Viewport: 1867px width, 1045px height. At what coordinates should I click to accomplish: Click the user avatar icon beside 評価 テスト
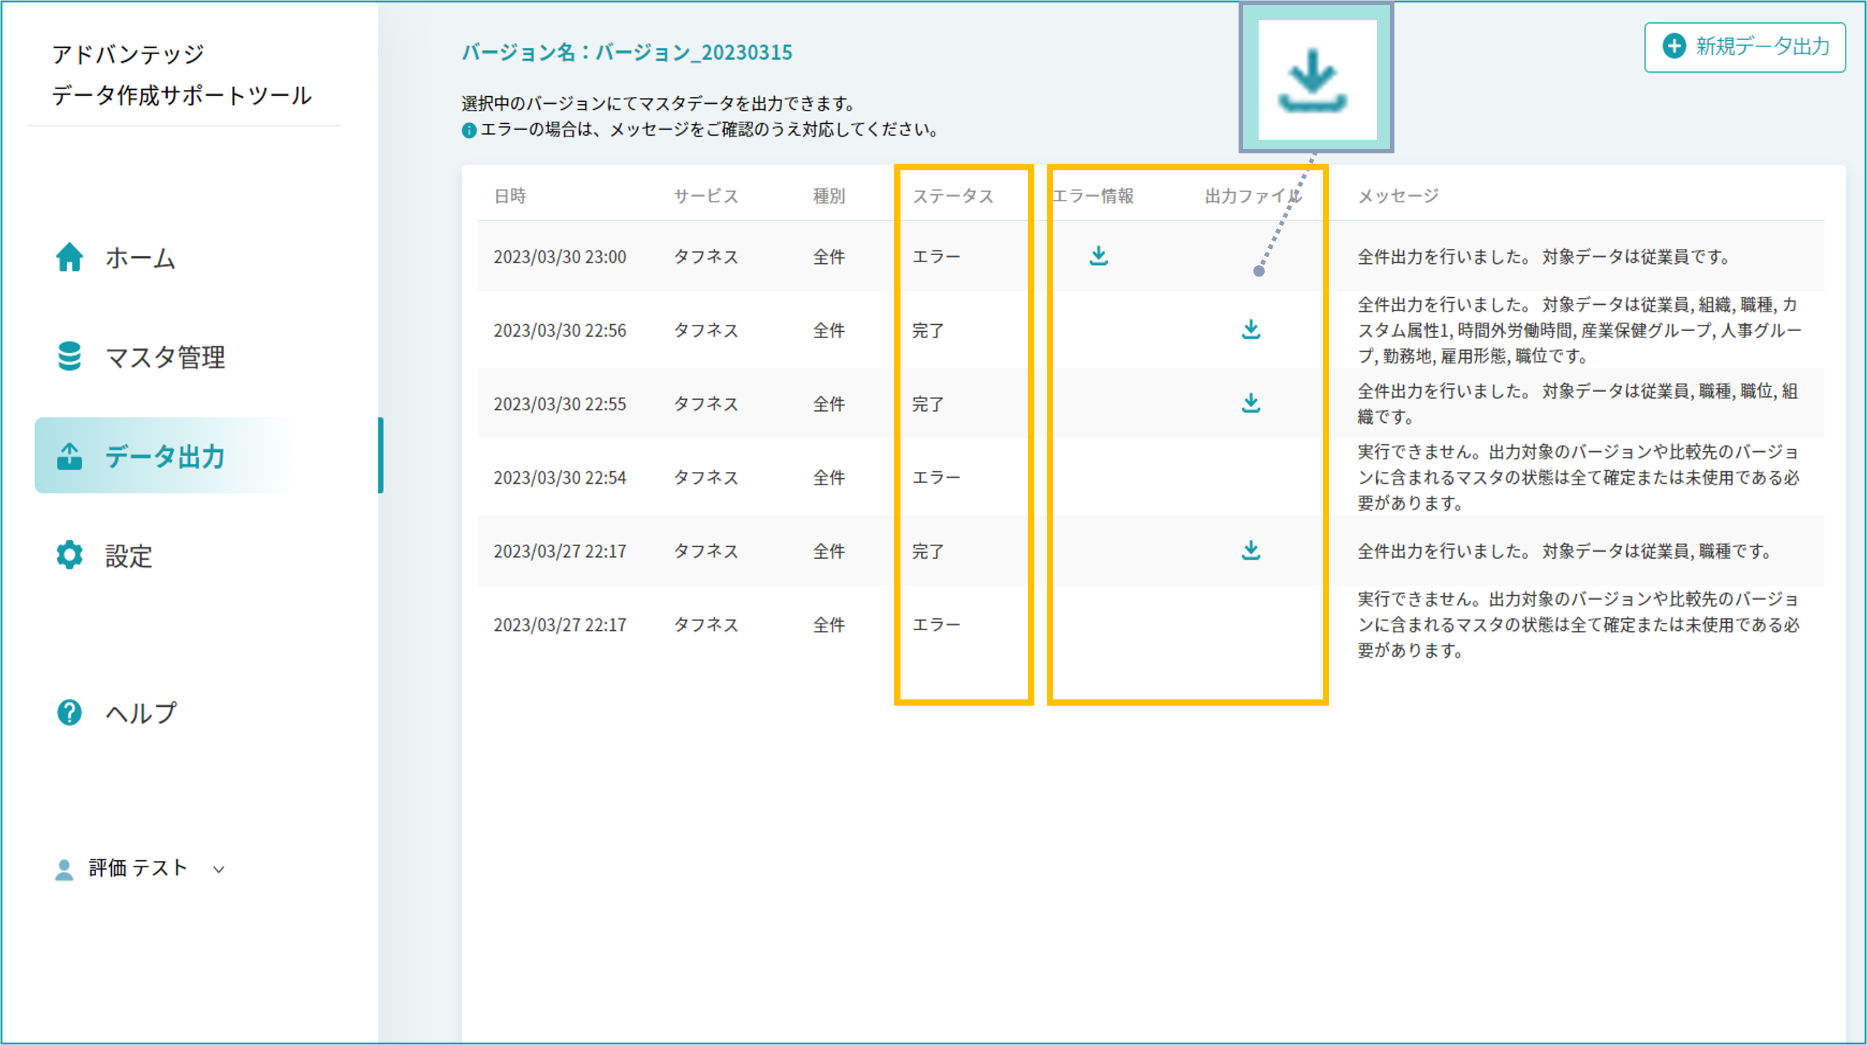coord(63,868)
